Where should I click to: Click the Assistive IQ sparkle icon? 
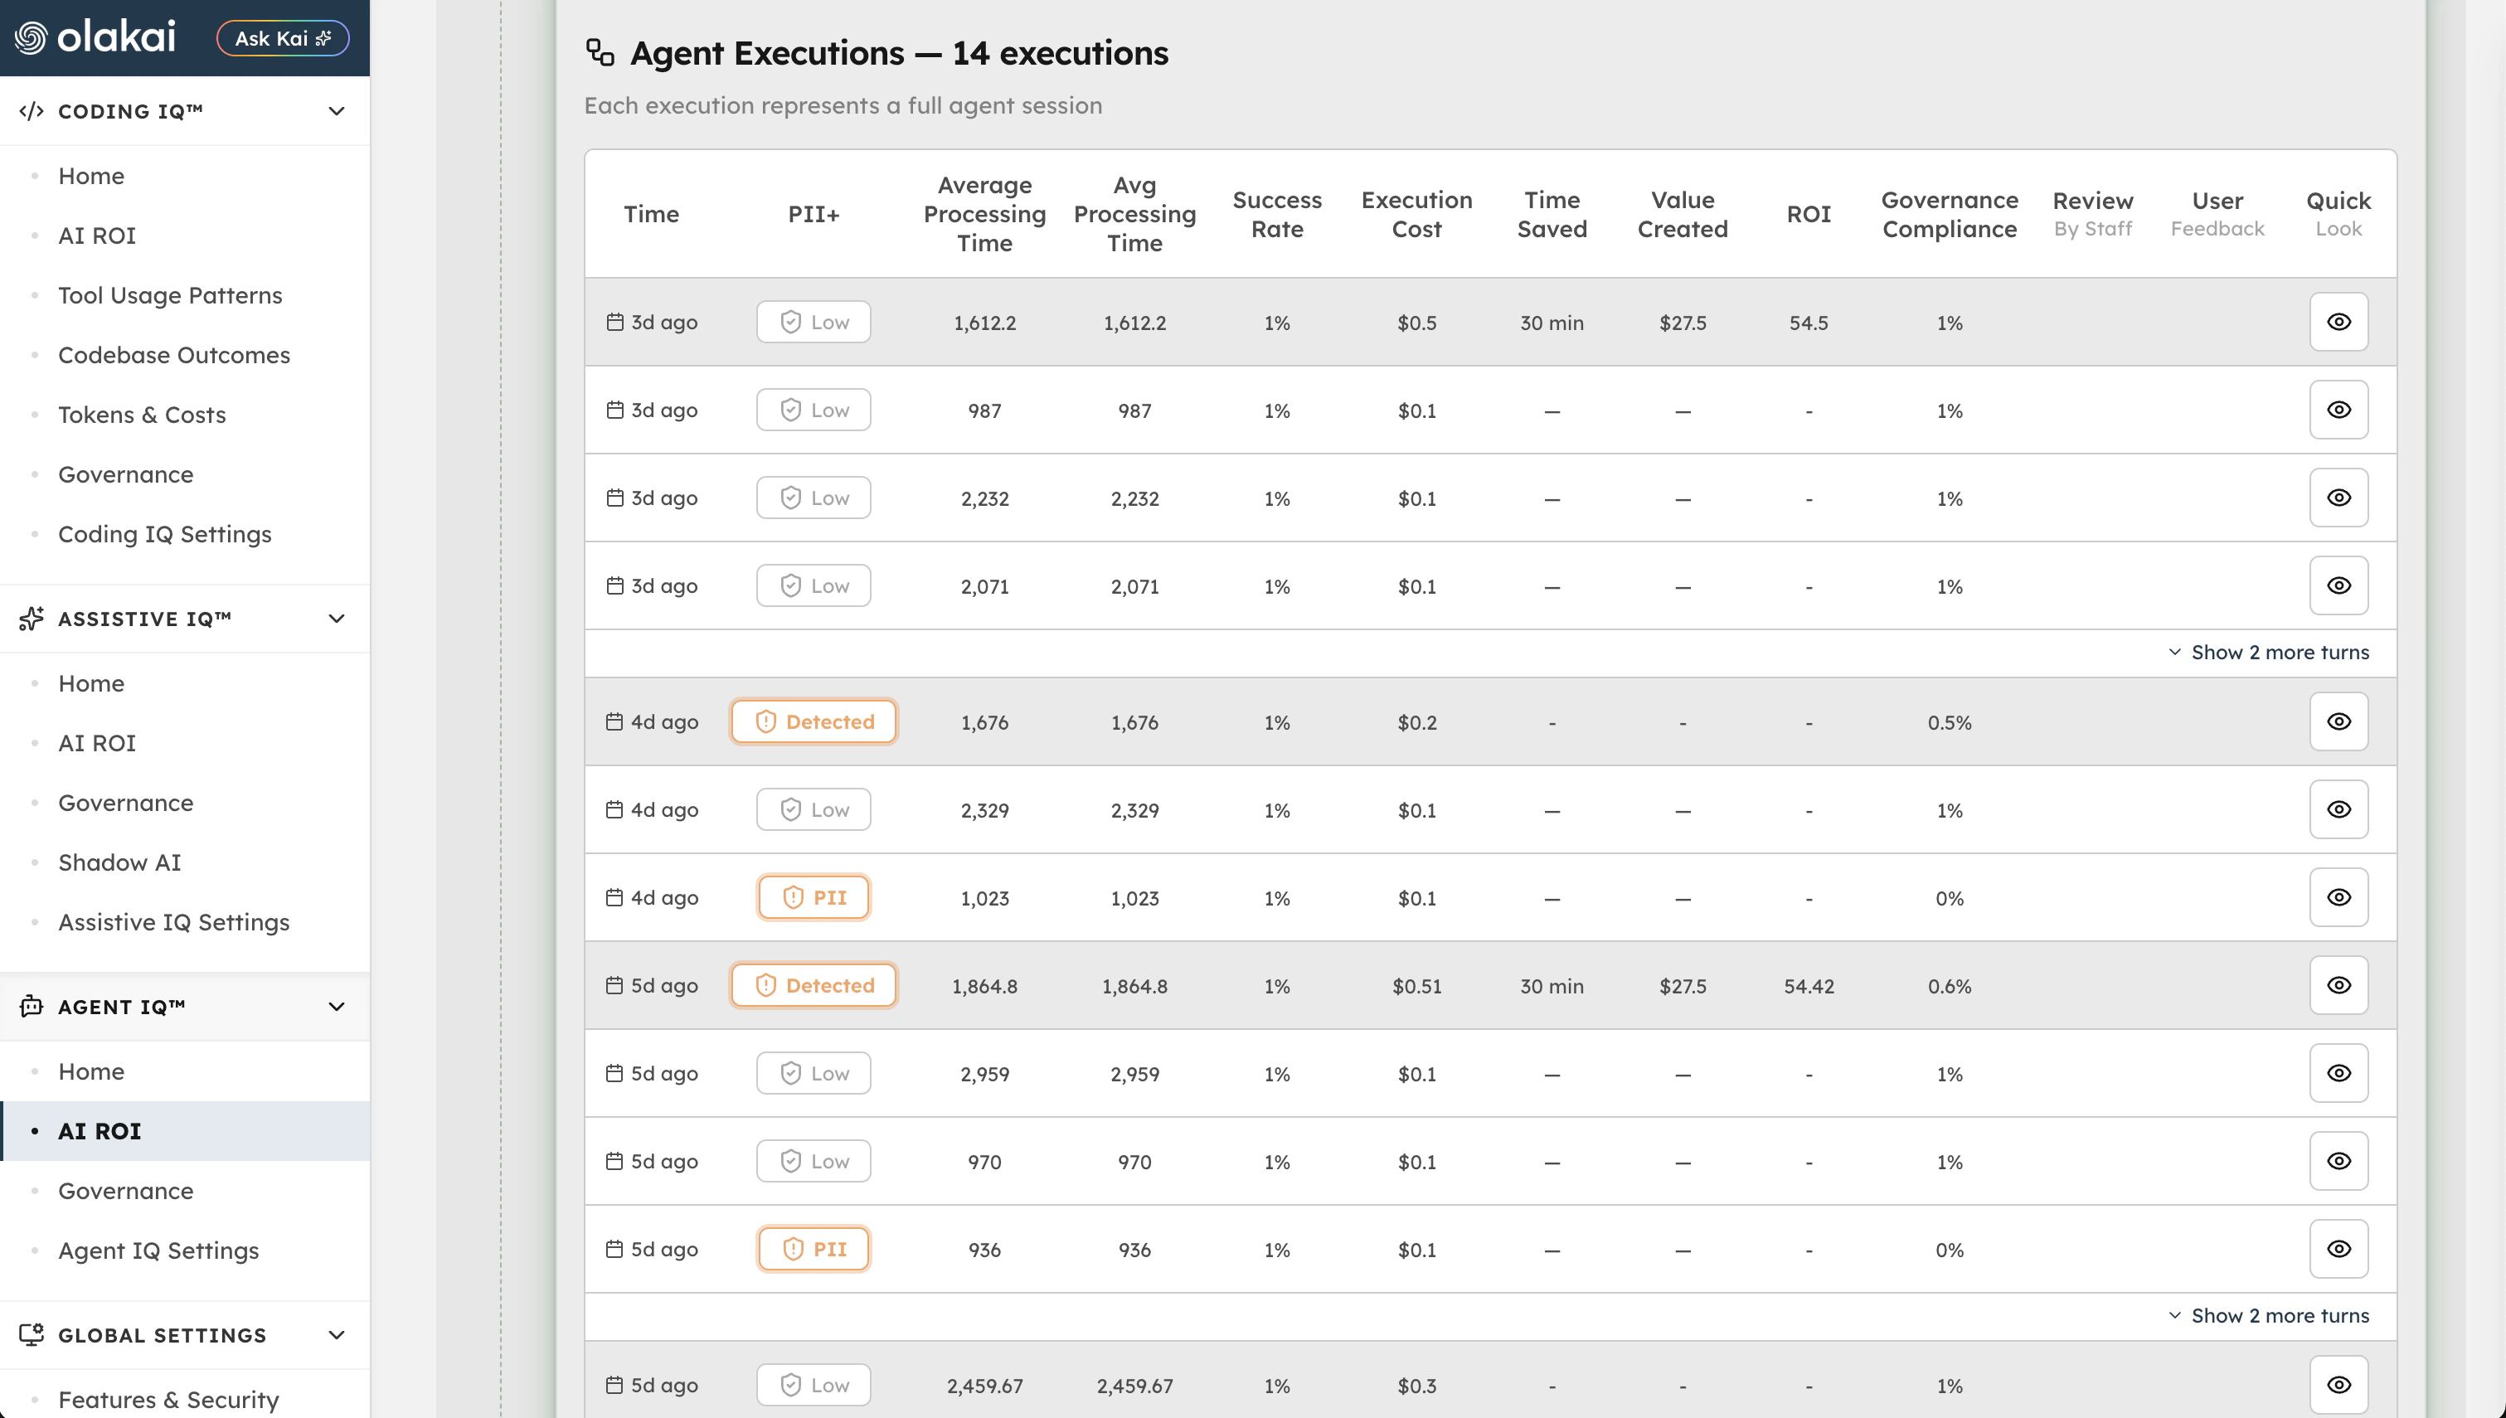pos(32,619)
